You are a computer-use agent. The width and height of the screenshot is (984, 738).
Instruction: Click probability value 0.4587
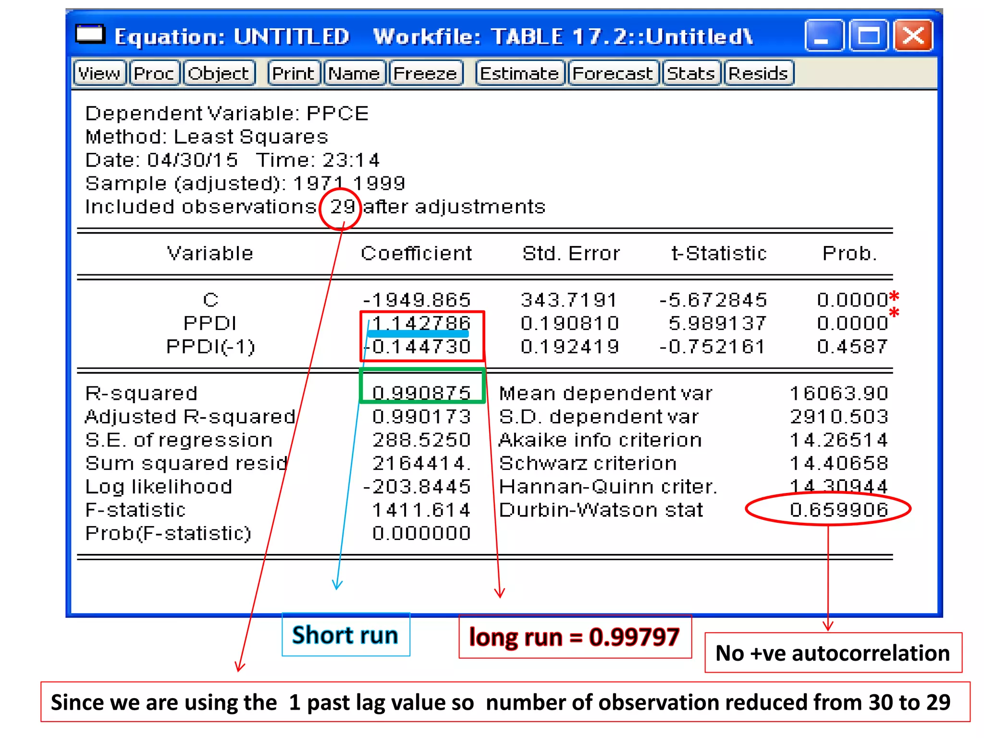click(x=852, y=346)
